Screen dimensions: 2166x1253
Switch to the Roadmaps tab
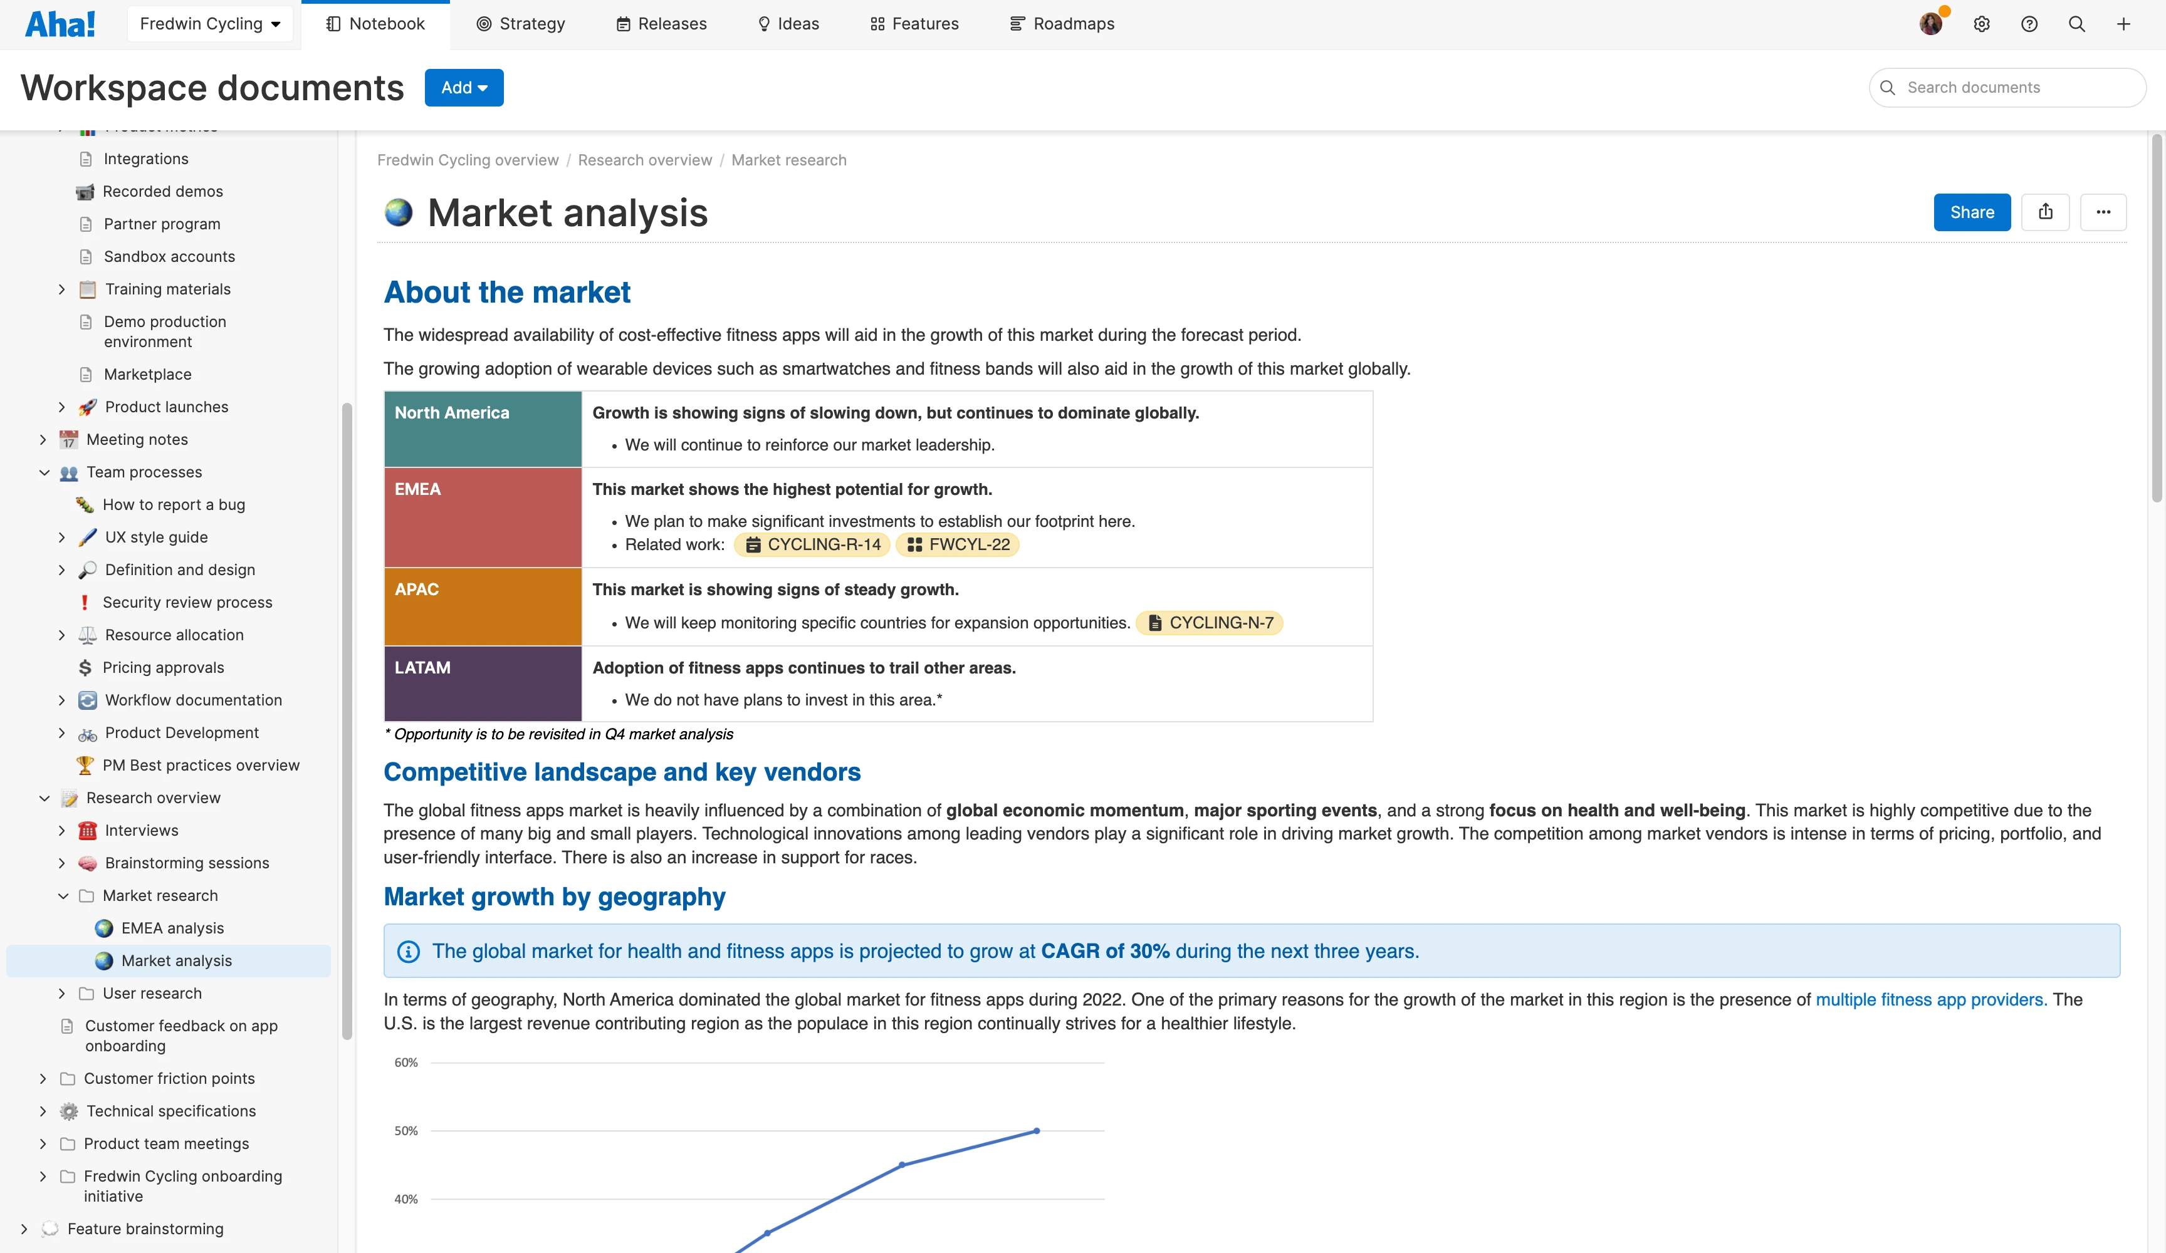pos(1062,24)
